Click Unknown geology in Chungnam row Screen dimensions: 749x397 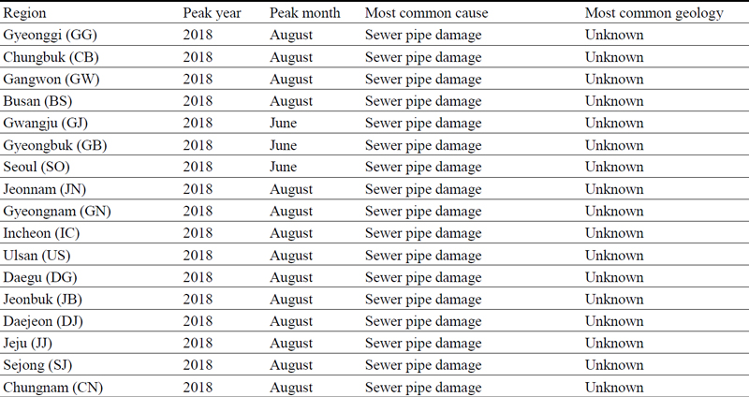[x=614, y=387]
